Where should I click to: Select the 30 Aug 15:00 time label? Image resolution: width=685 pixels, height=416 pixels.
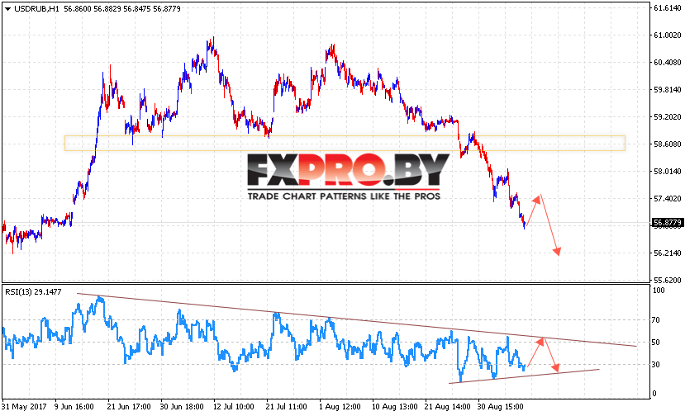pyautogui.click(x=500, y=407)
